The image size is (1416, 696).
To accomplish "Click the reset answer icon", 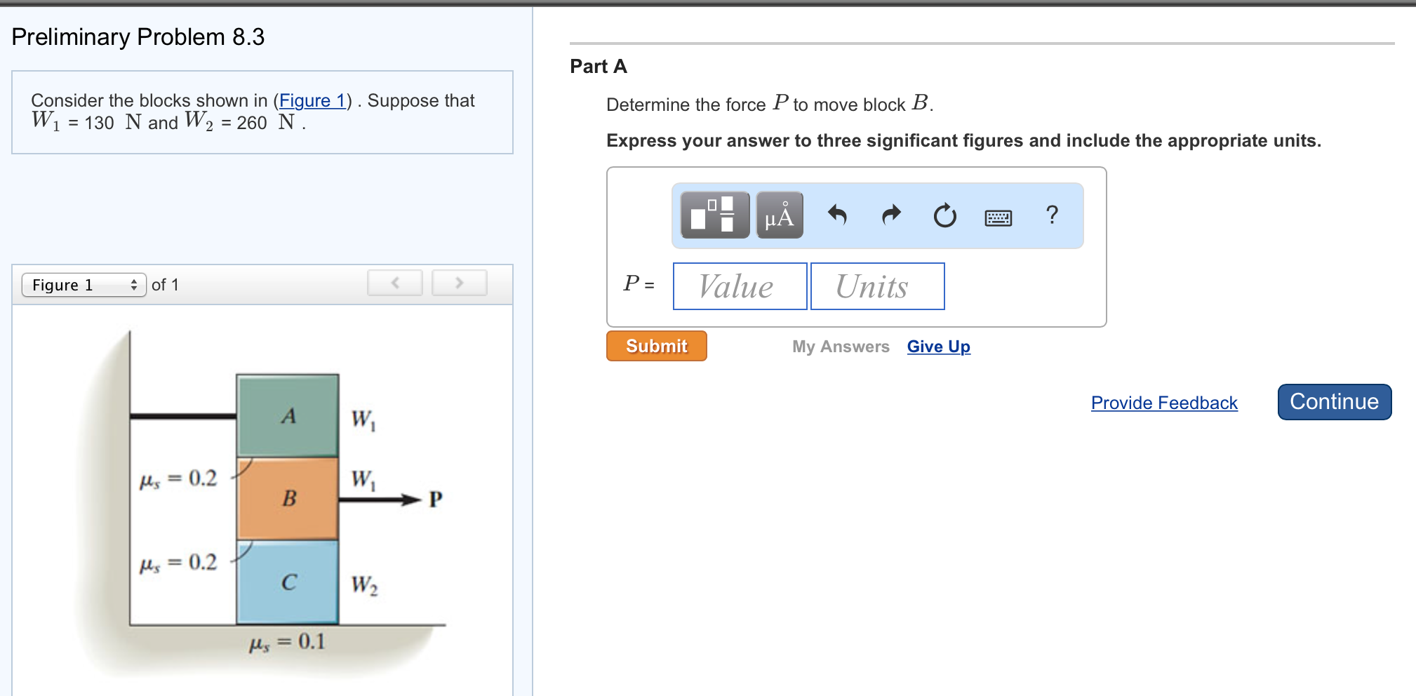I will pos(944,216).
